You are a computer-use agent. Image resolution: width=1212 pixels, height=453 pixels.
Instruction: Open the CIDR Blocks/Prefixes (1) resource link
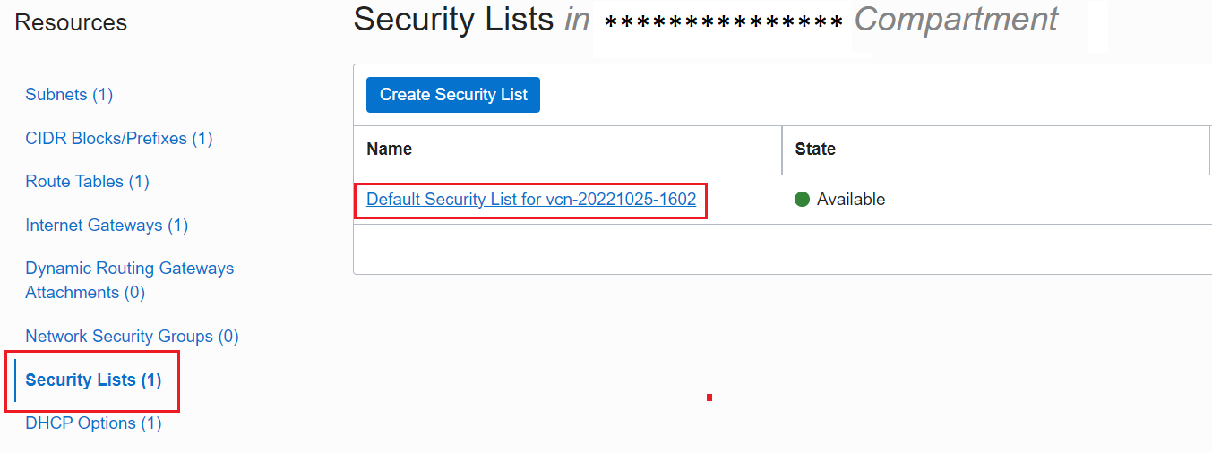point(118,139)
